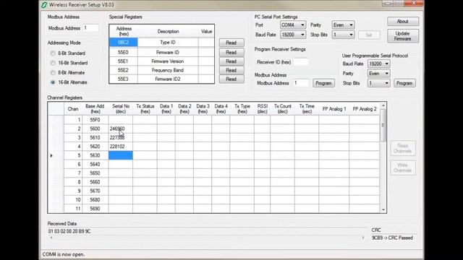Read the Firmware ID2 register

(x=231, y=79)
